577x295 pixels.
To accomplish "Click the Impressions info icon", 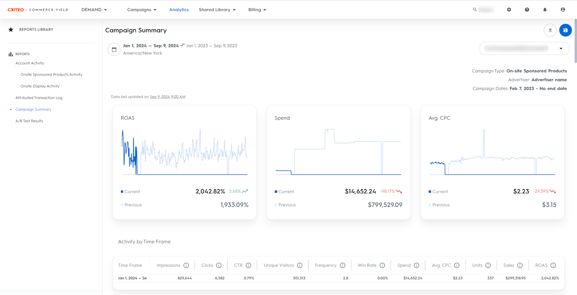I will [x=186, y=265].
